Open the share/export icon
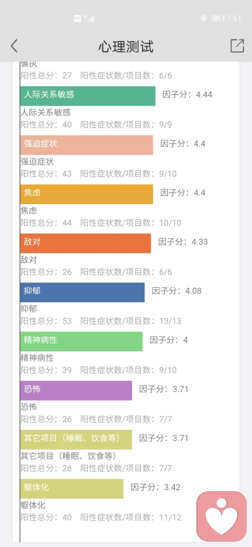The height and width of the screenshot is (547, 252). pyautogui.click(x=237, y=46)
